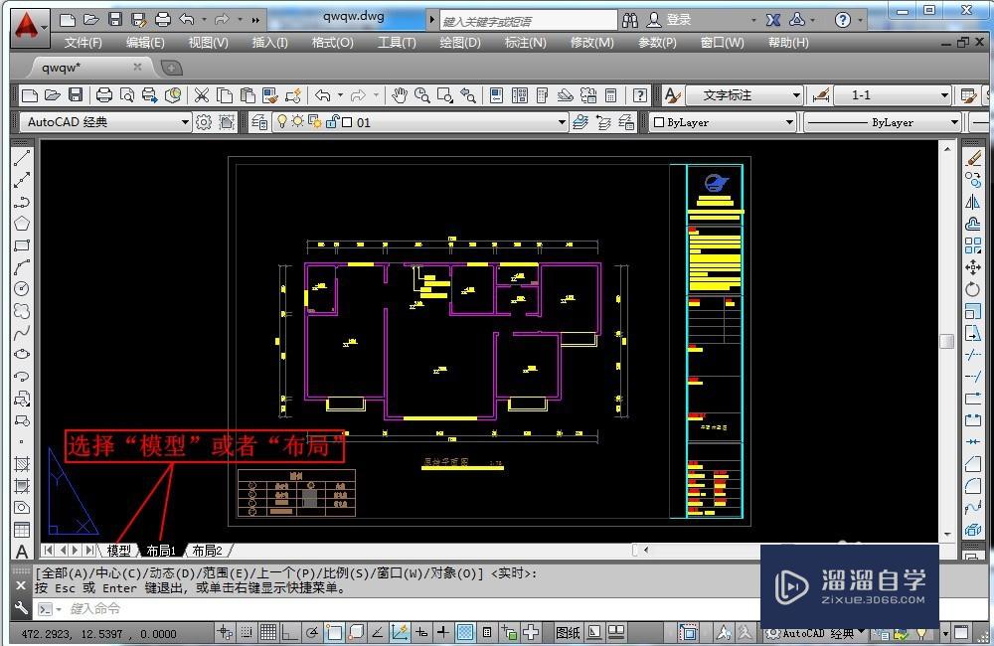Activate the Multiline Text tool
994x646 pixels.
[x=22, y=552]
